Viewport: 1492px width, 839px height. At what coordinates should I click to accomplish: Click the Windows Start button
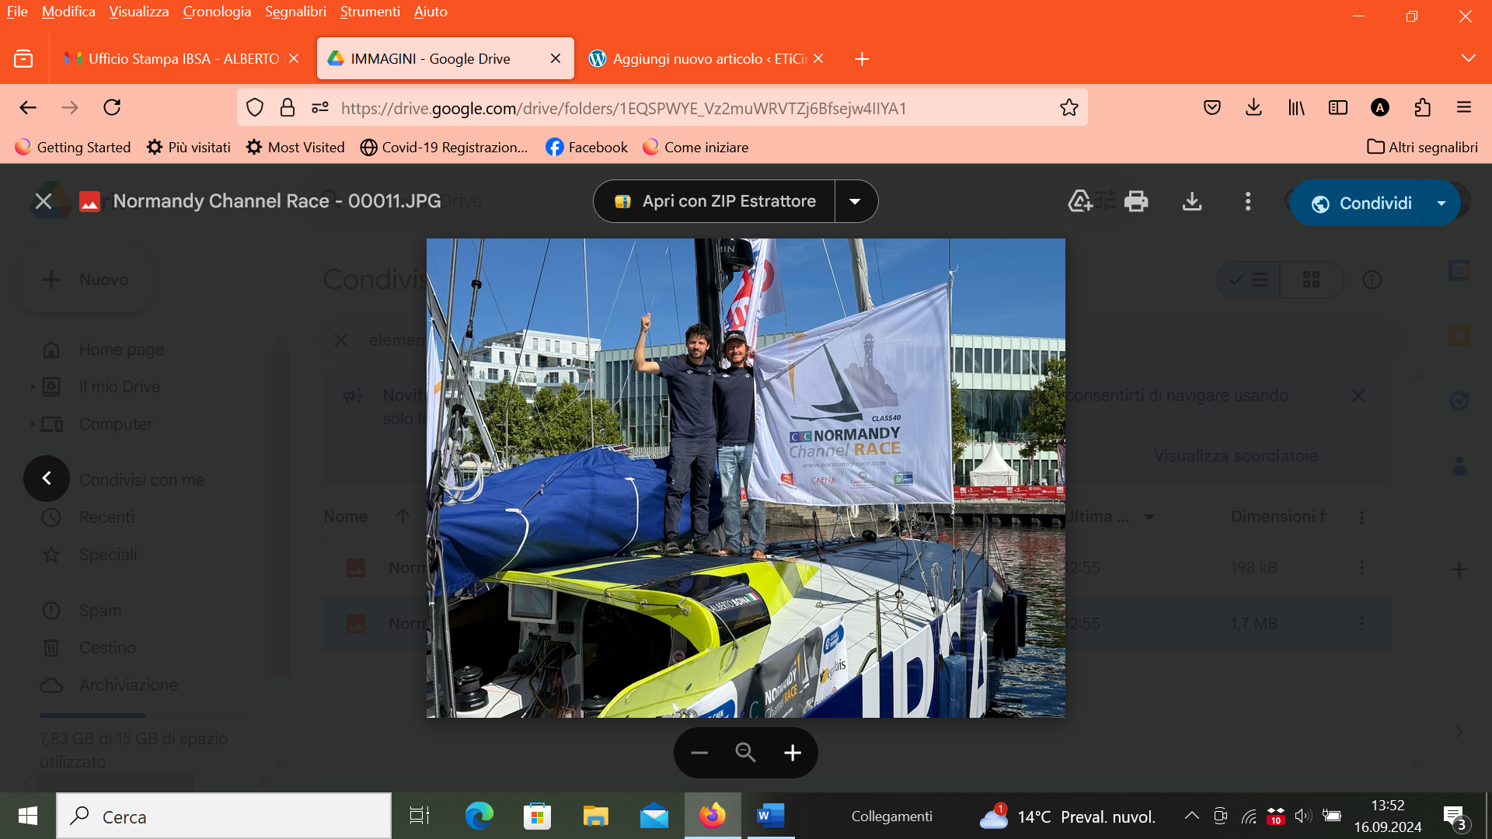[x=27, y=816]
